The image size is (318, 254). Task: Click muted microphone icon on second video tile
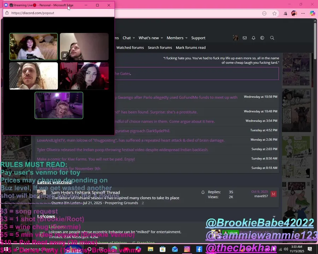65,55
